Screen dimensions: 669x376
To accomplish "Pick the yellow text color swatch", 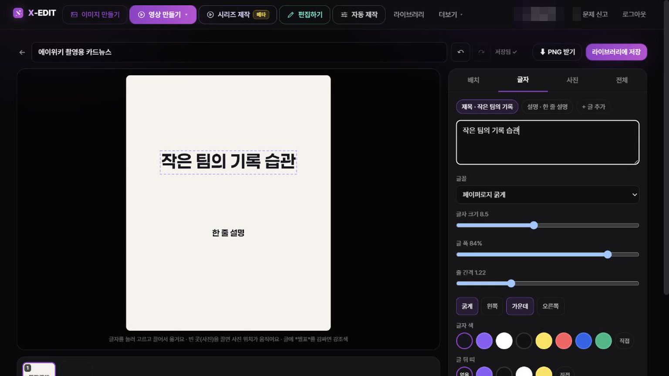I will point(544,341).
